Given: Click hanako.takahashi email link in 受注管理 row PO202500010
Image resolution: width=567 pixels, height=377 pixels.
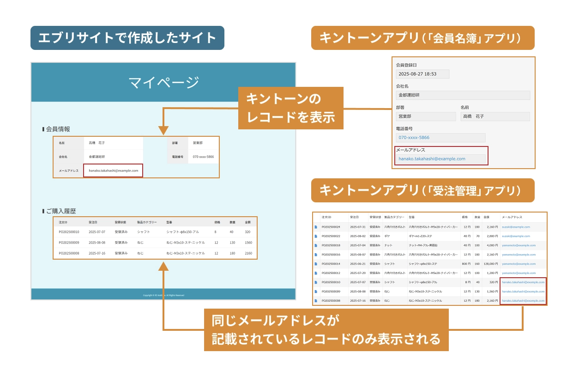Looking at the screenshot, I should (523, 282).
